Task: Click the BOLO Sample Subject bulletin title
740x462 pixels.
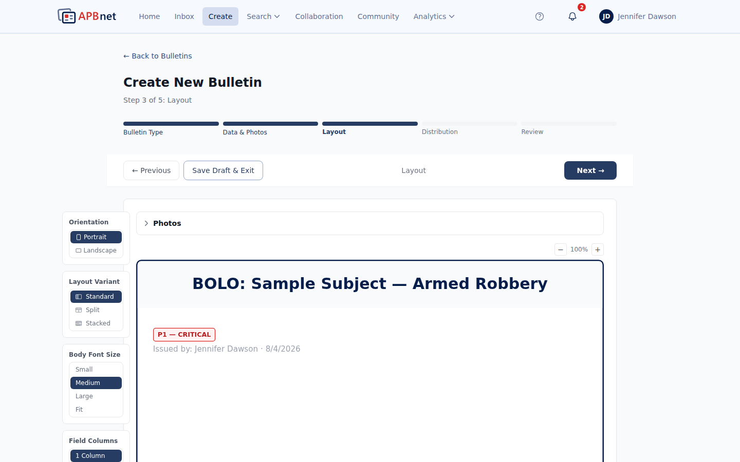Action: [x=370, y=284]
